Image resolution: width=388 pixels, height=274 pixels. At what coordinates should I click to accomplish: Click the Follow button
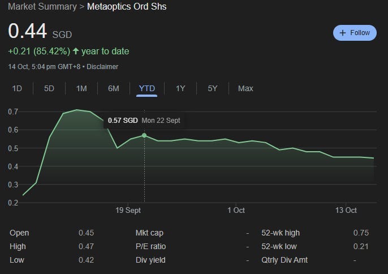coord(355,33)
